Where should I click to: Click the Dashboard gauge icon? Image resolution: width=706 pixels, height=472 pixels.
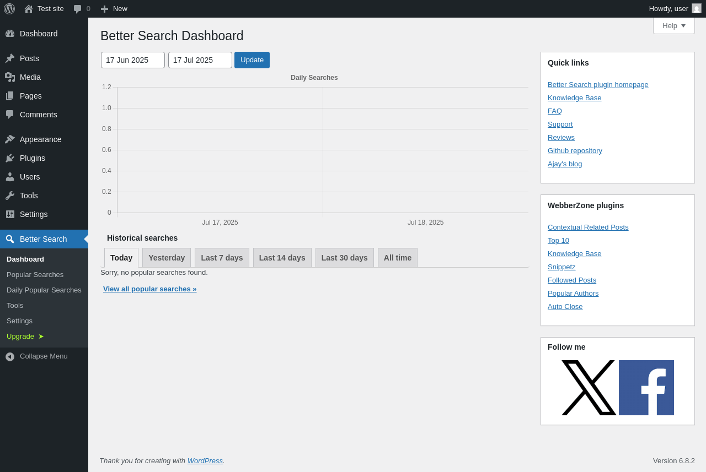coord(10,34)
